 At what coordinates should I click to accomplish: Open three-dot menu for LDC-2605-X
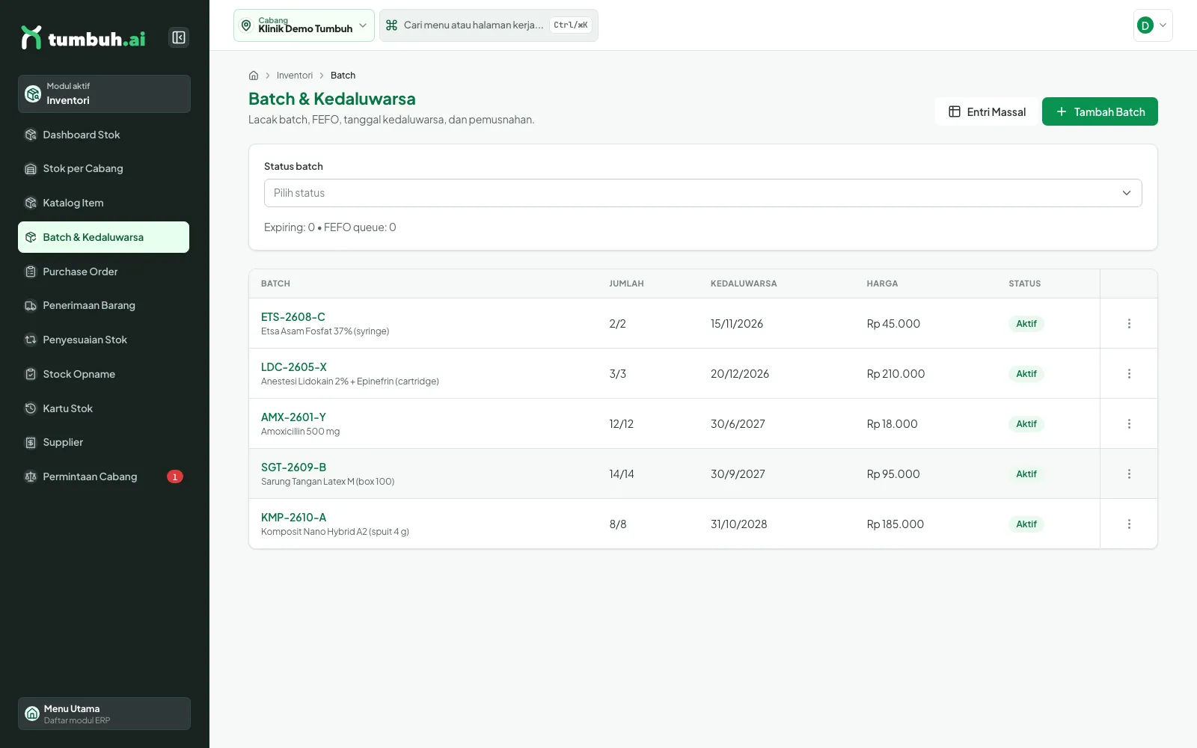[x=1129, y=374]
